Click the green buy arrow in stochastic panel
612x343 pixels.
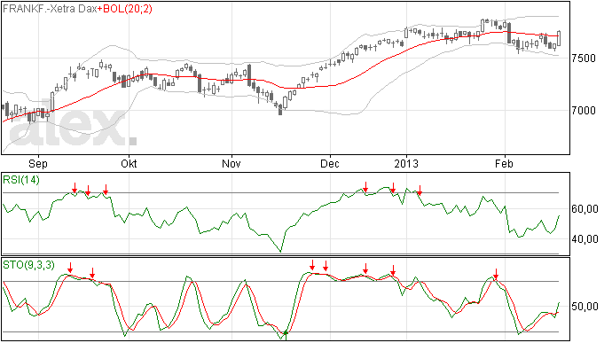pos(286,336)
